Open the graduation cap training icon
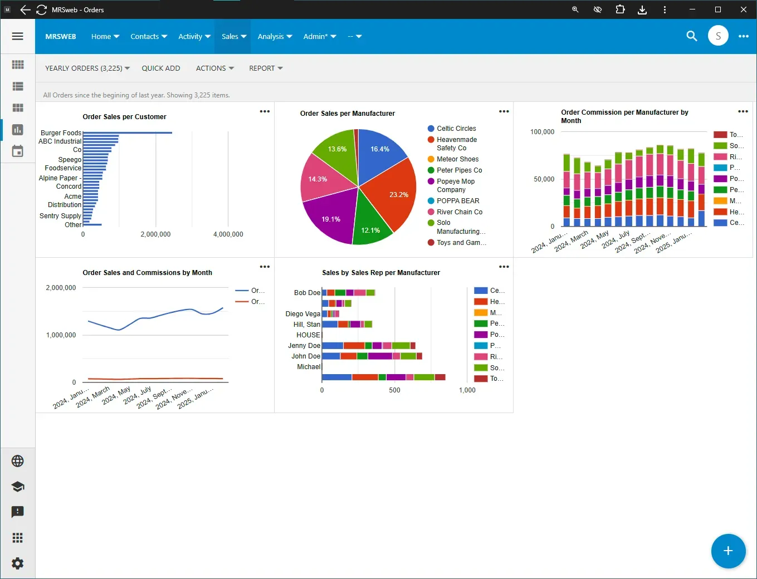The image size is (757, 579). [18, 487]
